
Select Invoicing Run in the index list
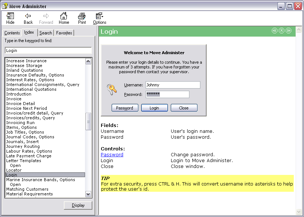pos(20,123)
